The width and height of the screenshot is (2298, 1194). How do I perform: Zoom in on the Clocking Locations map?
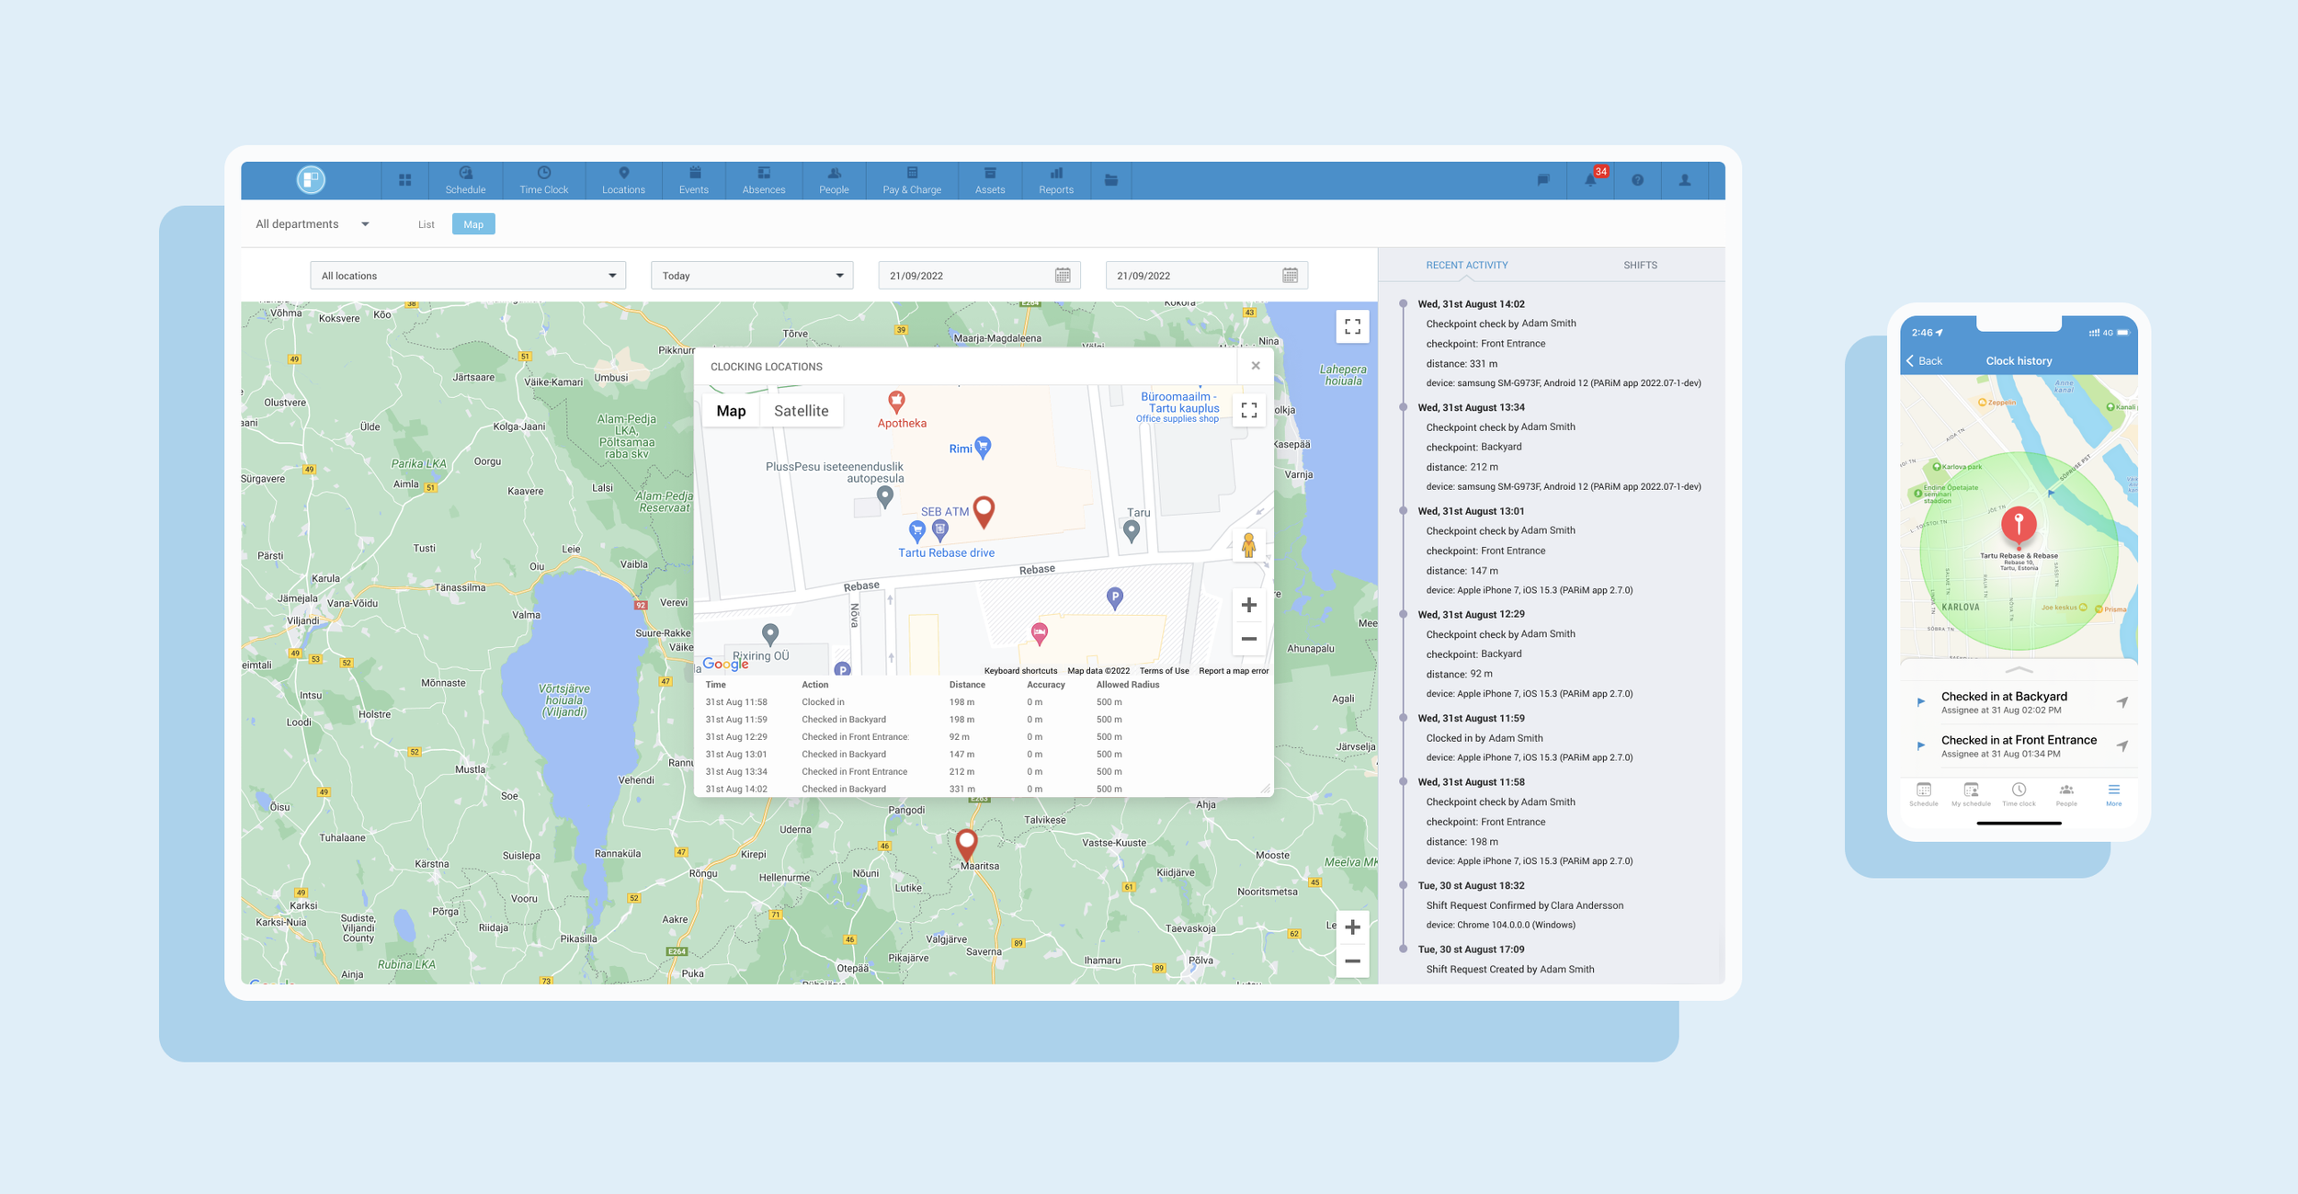pyautogui.click(x=1248, y=605)
